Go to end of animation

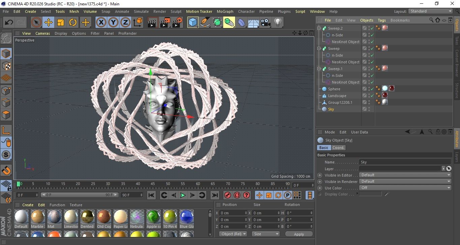pyautogui.click(x=214, y=195)
